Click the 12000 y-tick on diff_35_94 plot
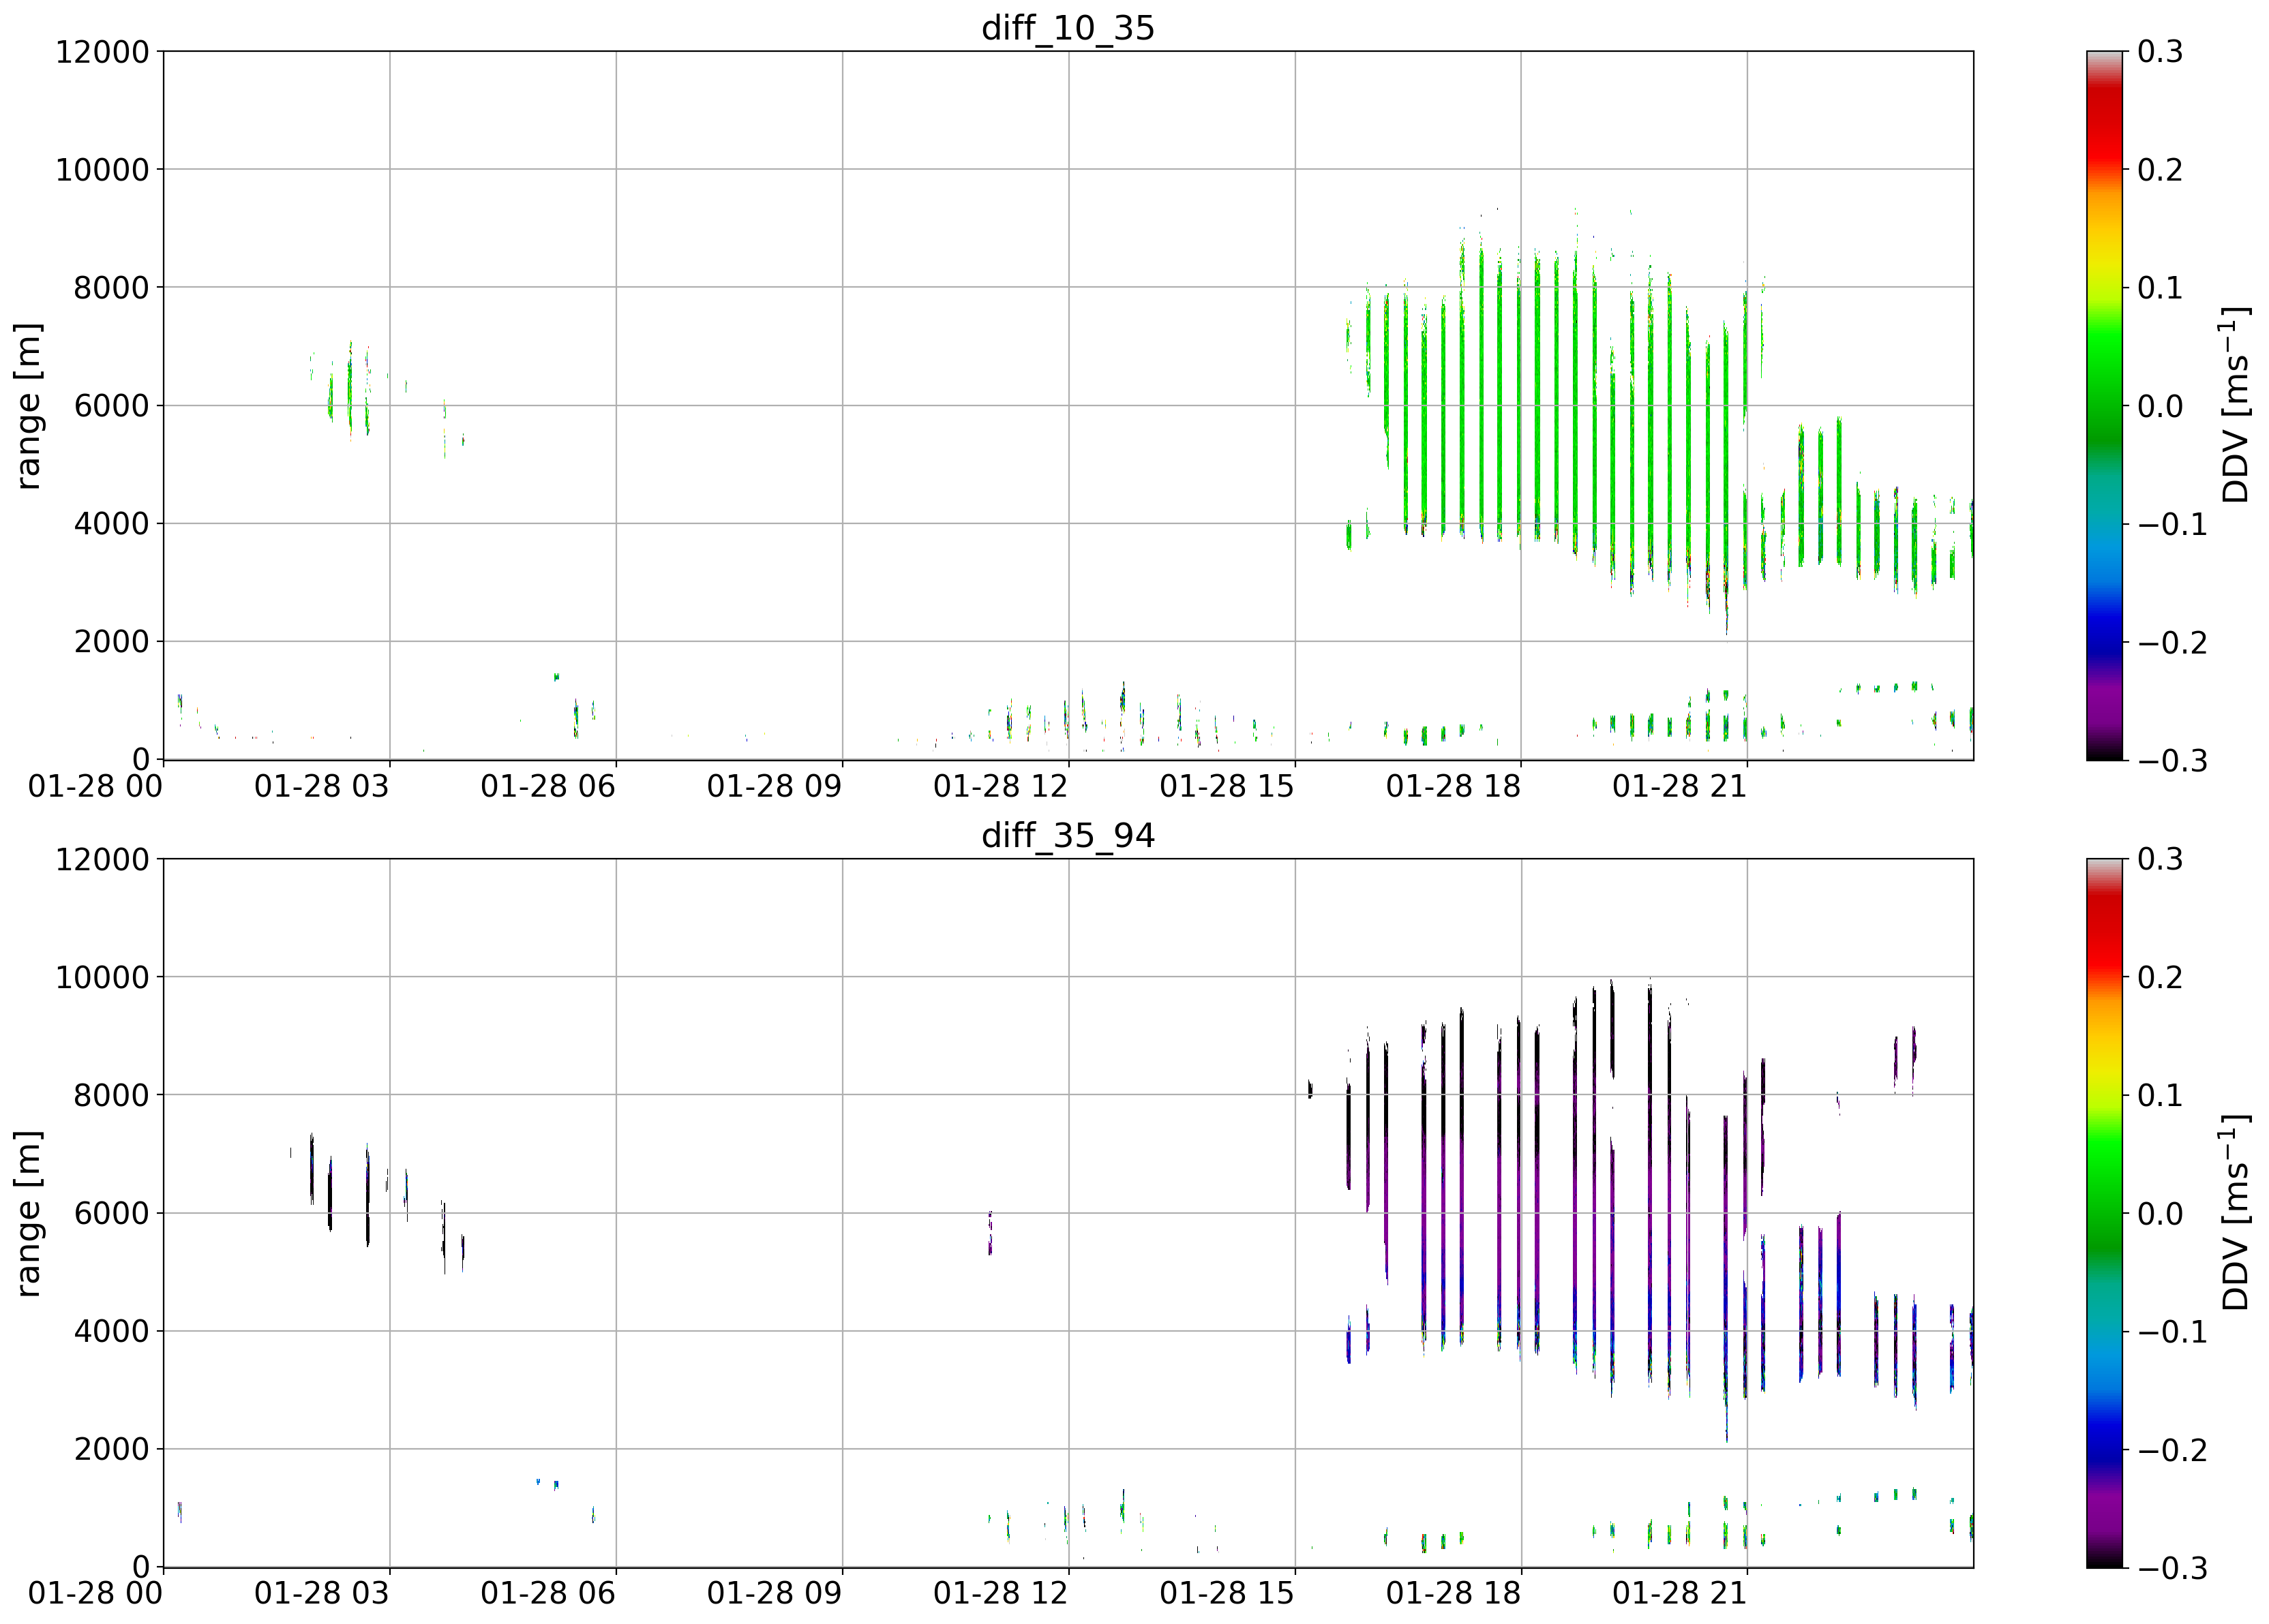2269x1624 pixels. 102,860
